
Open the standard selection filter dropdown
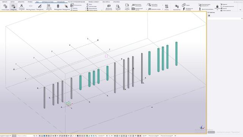coord(101,136)
